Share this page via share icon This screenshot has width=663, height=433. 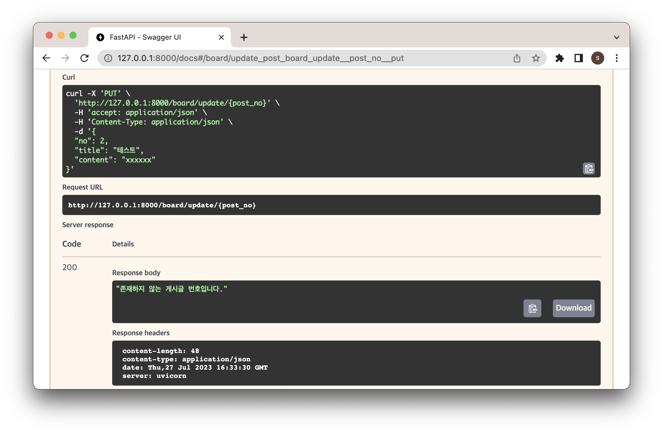(517, 58)
